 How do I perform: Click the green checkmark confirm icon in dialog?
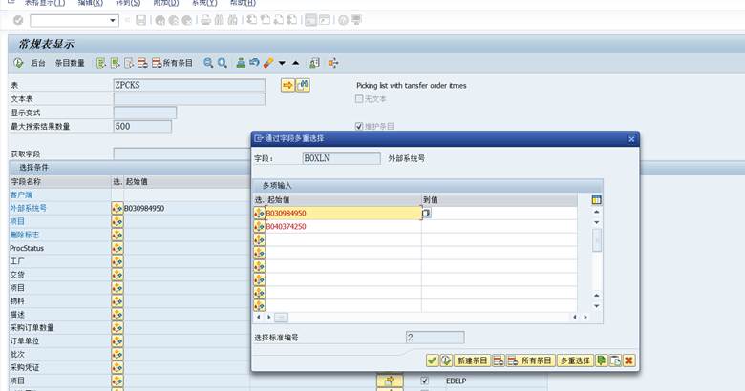tap(432, 360)
